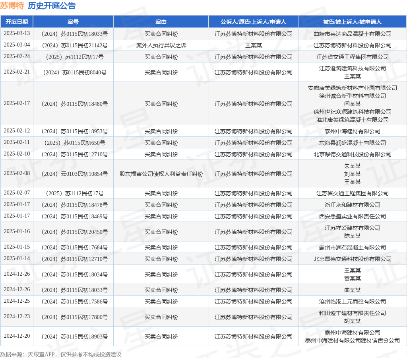Click defendant 江苏祥爱建材有限公司
This screenshot has width=407, height=358.
click(x=353, y=228)
